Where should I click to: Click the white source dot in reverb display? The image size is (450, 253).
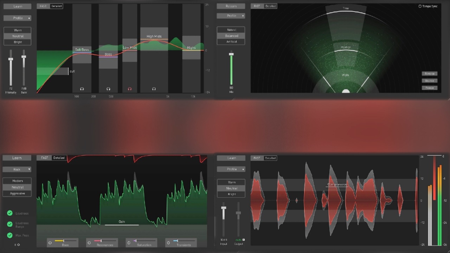(346, 91)
